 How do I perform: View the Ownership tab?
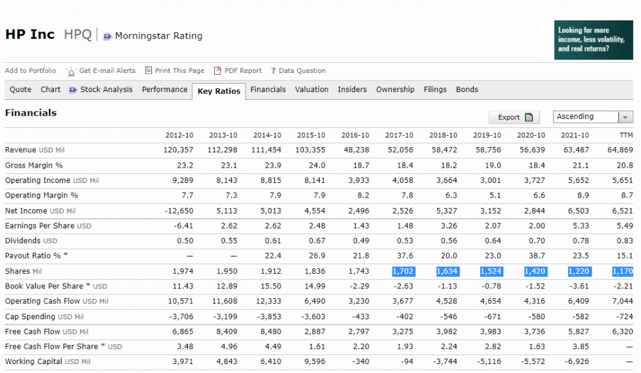pos(395,90)
